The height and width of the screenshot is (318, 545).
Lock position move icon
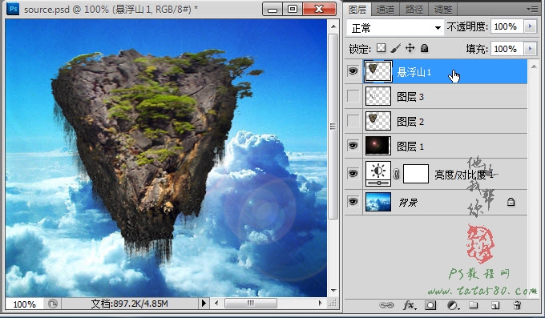410,48
